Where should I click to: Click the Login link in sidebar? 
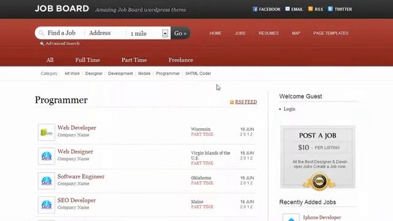[289, 109]
